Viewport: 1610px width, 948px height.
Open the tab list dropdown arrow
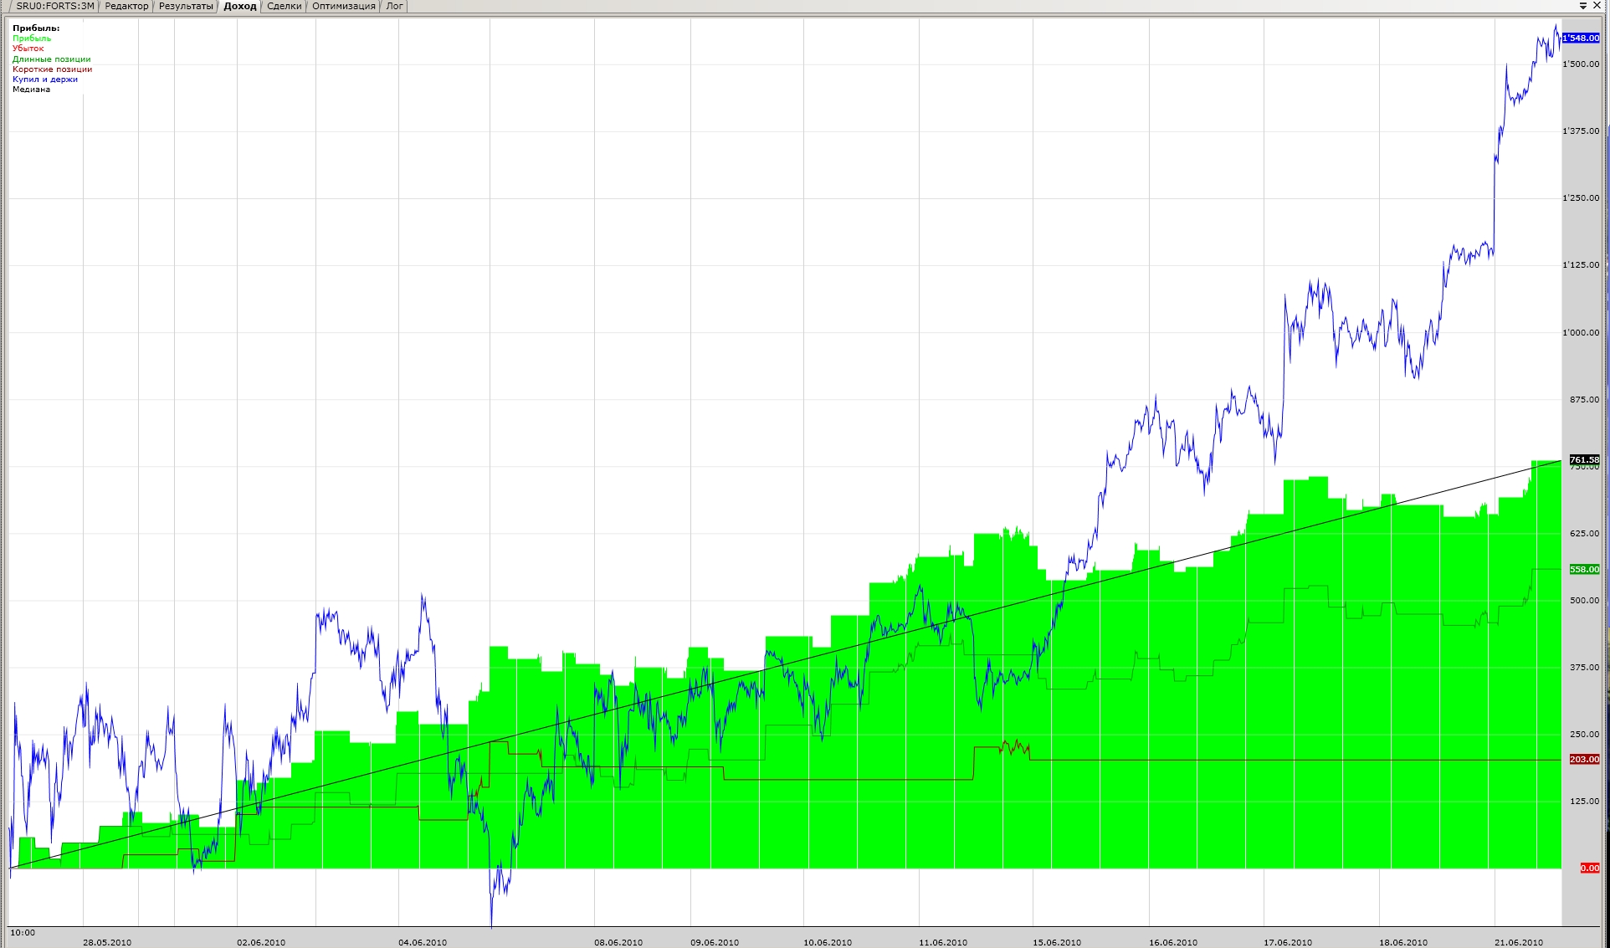click(1583, 6)
